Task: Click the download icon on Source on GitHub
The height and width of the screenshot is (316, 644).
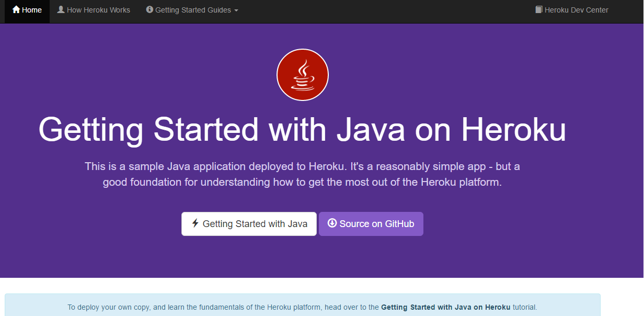Action: point(333,223)
